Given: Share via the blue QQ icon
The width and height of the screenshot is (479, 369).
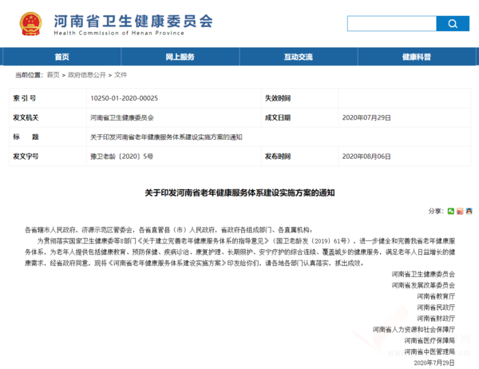Looking at the screenshot, I should pyautogui.click(x=469, y=211).
